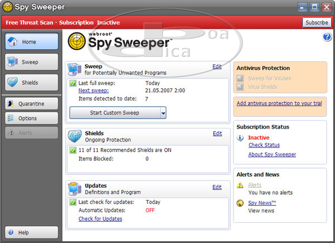The width and height of the screenshot is (335, 243).
Task: Open the Sweep tab in sidebar
Action: [32, 62]
